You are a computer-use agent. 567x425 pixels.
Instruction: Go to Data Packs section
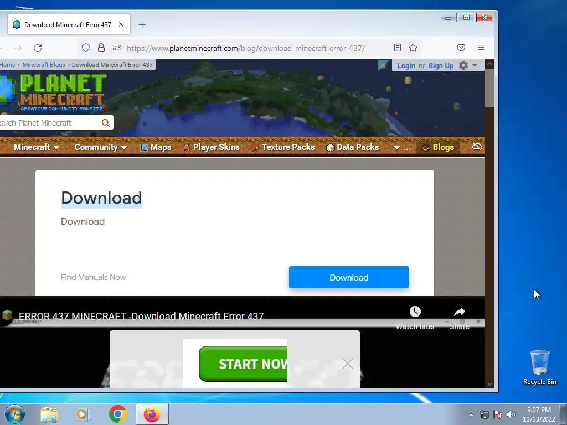(x=353, y=147)
